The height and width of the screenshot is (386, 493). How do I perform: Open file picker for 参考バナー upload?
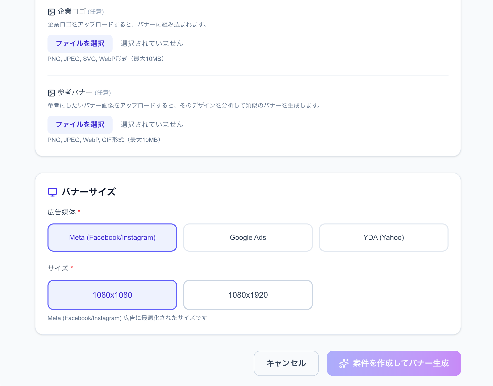(80, 124)
